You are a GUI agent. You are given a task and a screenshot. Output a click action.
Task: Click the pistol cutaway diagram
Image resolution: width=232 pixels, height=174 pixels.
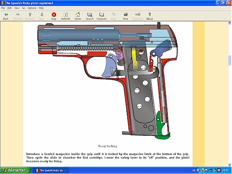(x=107, y=81)
